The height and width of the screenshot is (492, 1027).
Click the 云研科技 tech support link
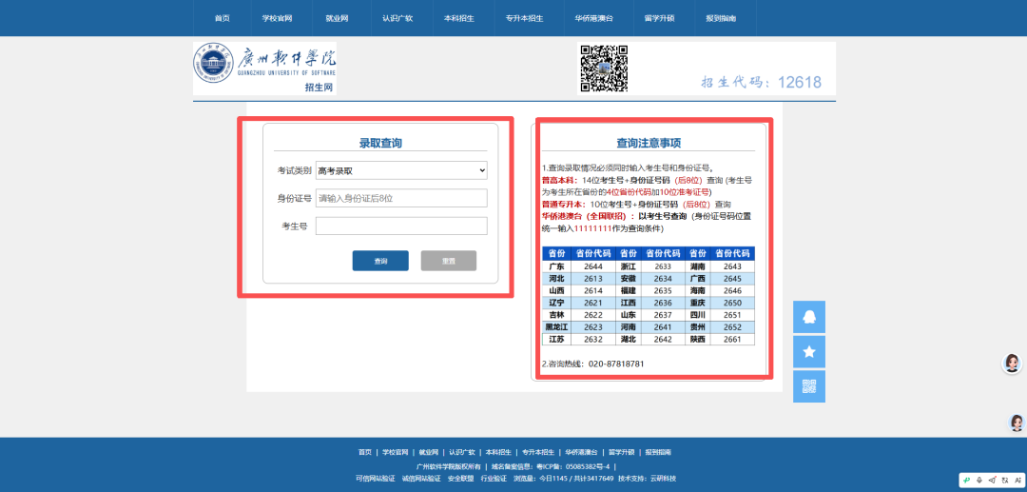point(662,479)
